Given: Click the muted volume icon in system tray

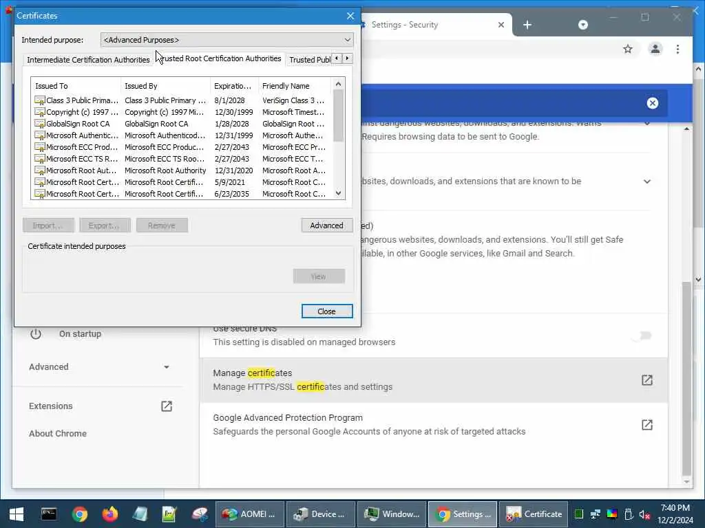Looking at the screenshot, I should pyautogui.click(x=644, y=514).
